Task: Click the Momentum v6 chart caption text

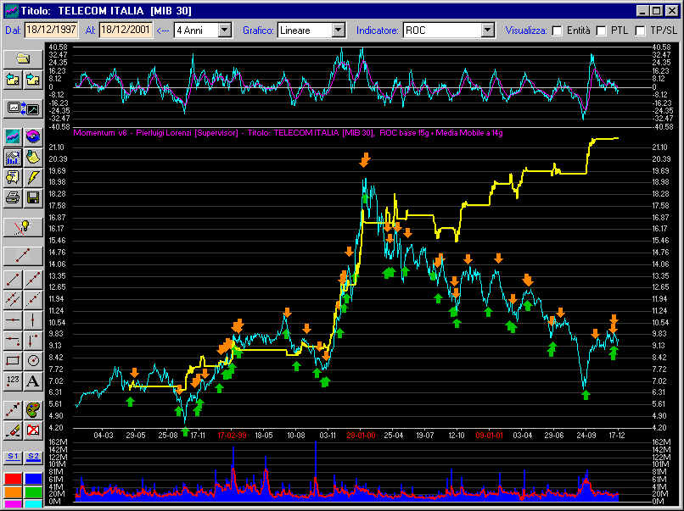Action: coord(288,133)
